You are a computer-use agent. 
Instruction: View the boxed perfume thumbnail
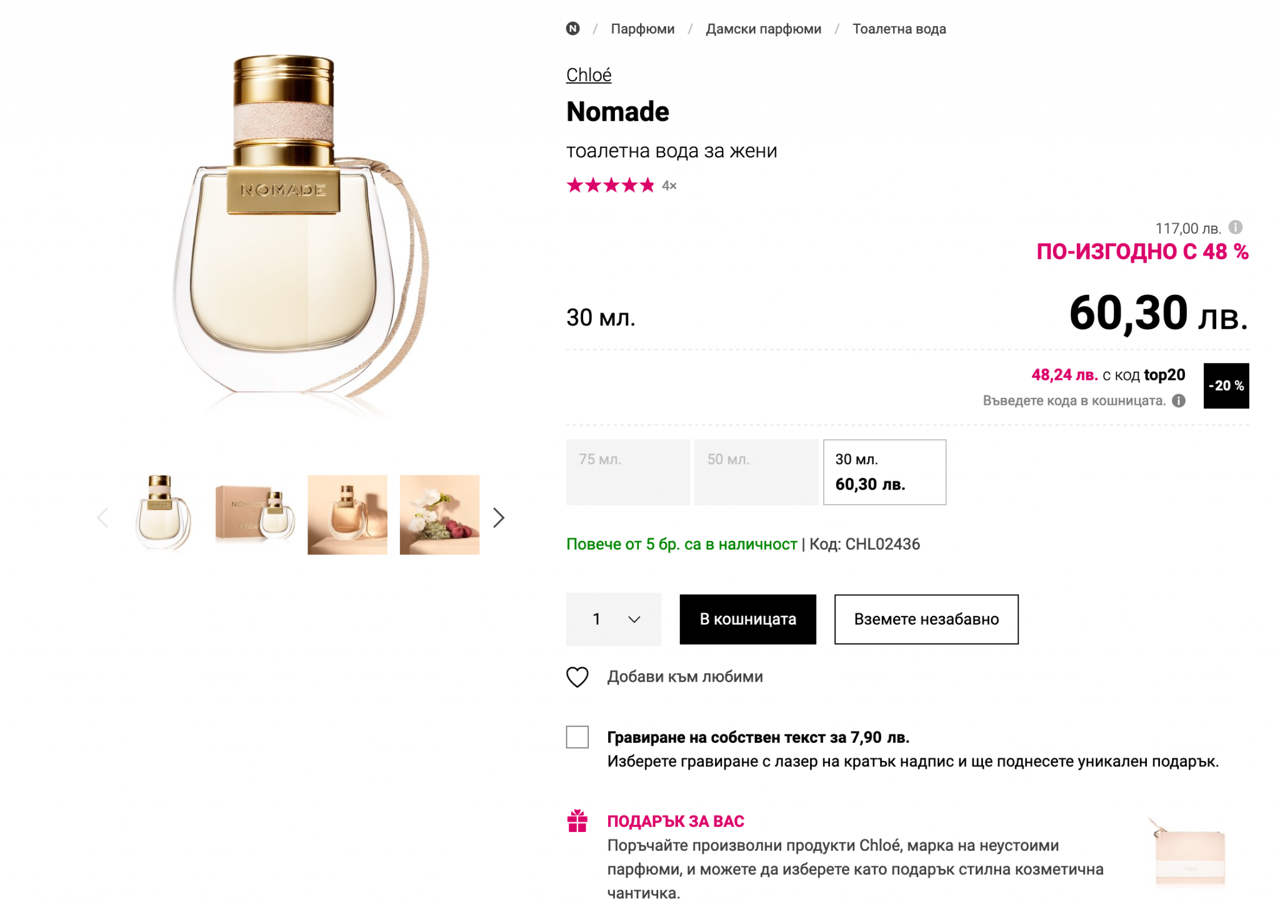(x=255, y=515)
